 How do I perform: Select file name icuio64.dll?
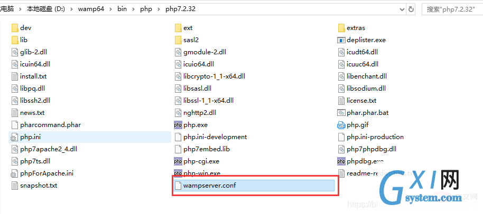(199, 64)
